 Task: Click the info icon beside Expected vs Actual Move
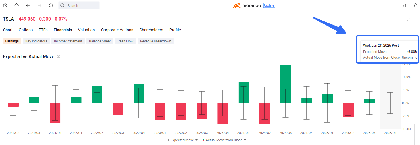(x=58, y=56)
